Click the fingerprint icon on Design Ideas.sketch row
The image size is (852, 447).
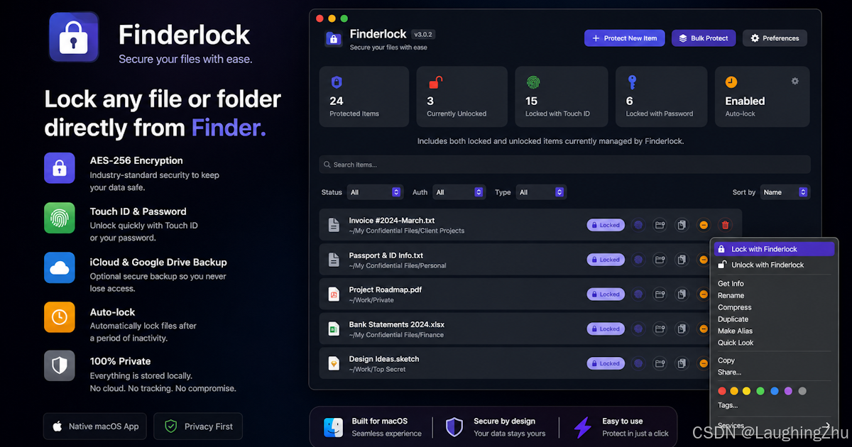(638, 363)
